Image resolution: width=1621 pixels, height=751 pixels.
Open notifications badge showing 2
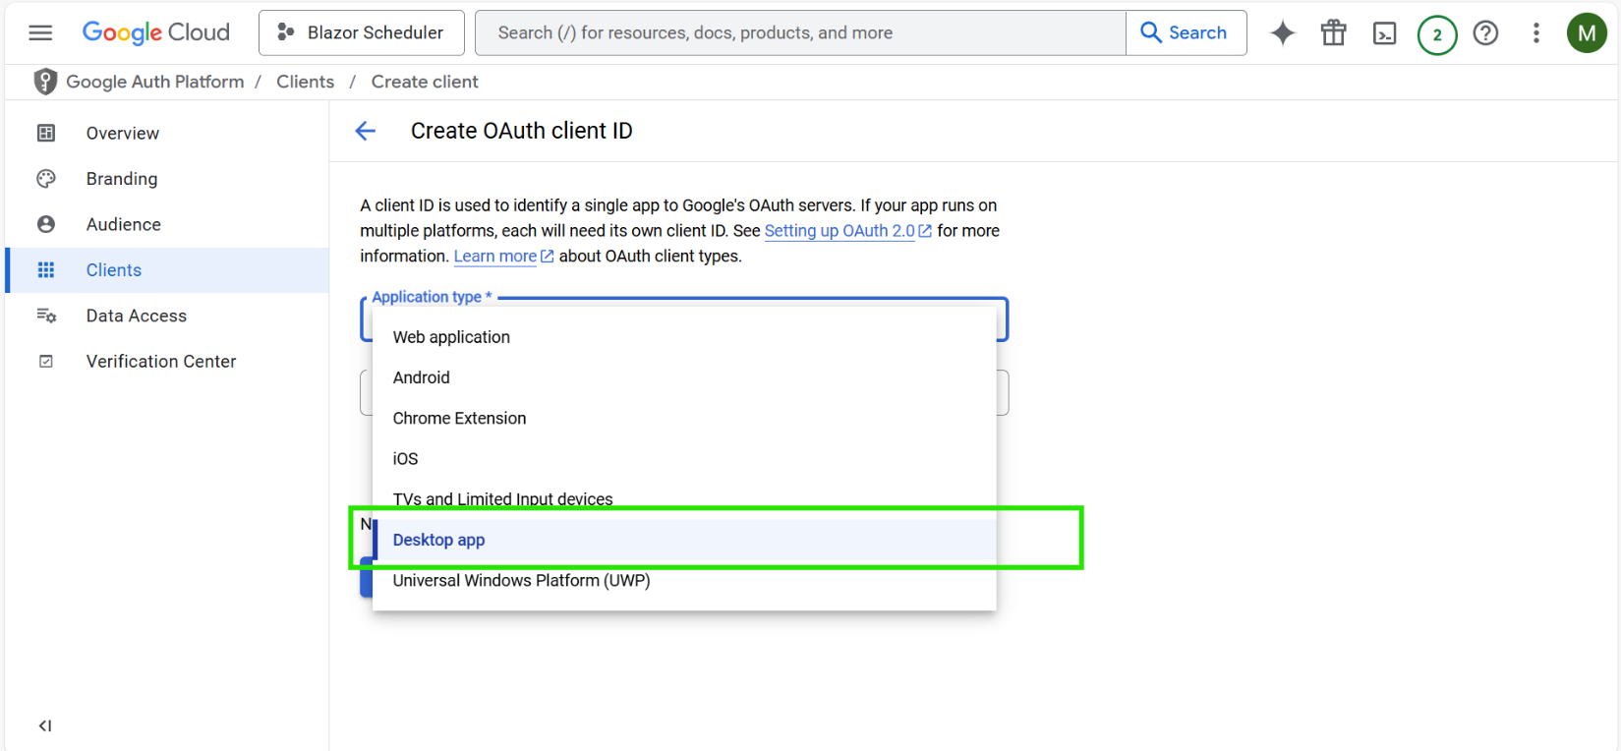pos(1437,35)
